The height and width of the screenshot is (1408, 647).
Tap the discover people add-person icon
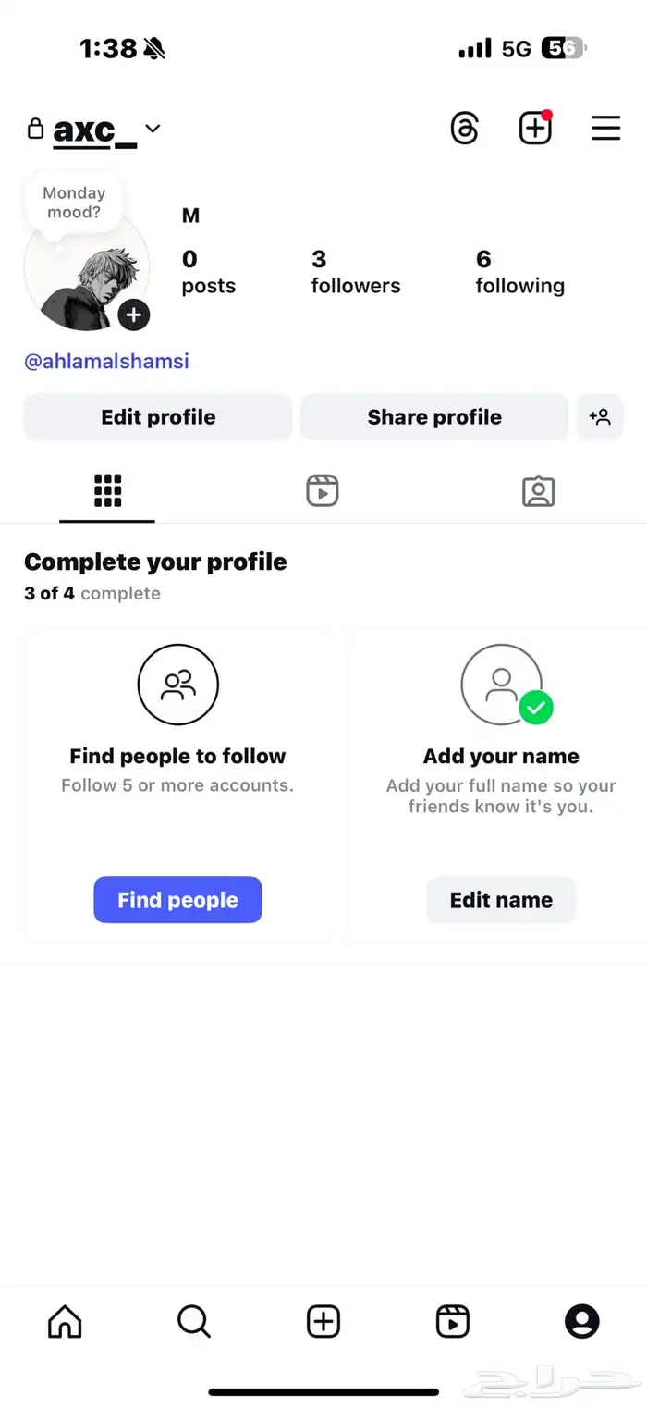[600, 417]
